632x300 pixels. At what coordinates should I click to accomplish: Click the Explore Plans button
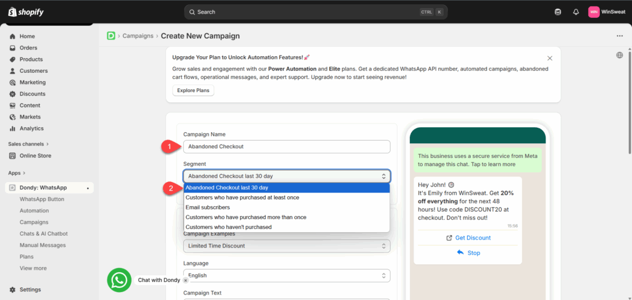click(x=193, y=91)
